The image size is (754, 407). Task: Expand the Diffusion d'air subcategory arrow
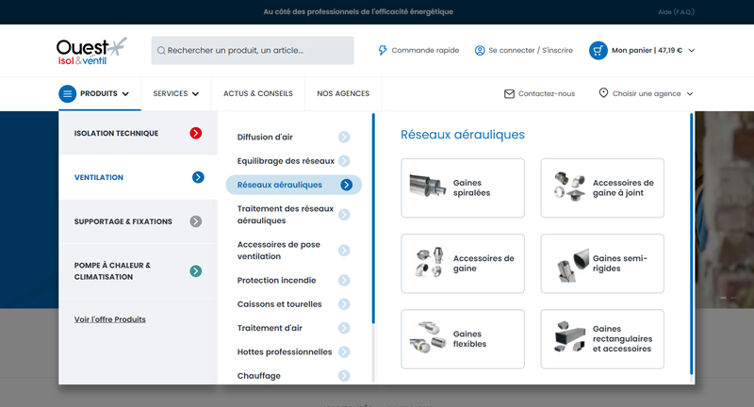point(344,138)
